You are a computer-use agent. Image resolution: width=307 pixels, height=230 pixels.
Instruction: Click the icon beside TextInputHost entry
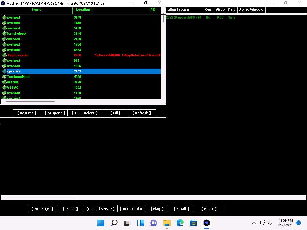point(4,77)
